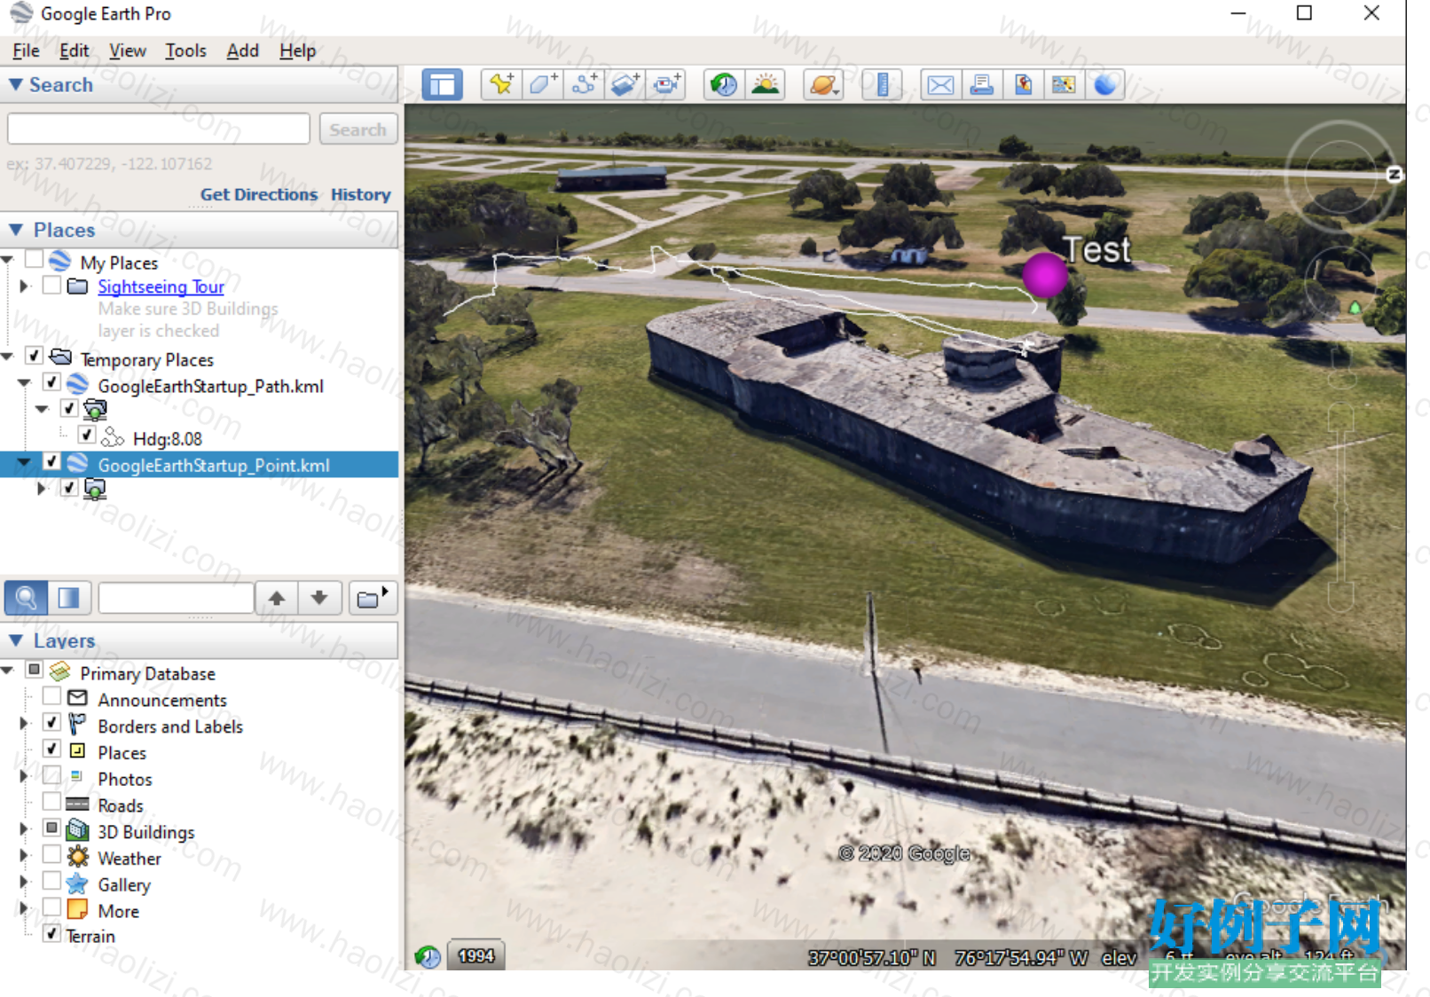This screenshot has height=997, width=1430.
Task: Add a polygon from the toolbar
Action: tap(542, 85)
